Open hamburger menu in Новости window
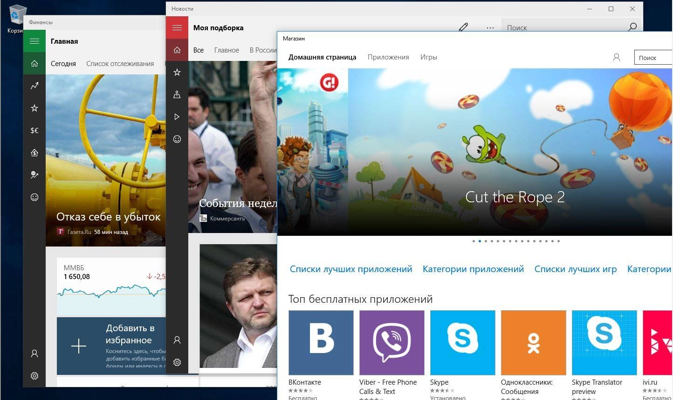673x400 pixels. (x=177, y=28)
